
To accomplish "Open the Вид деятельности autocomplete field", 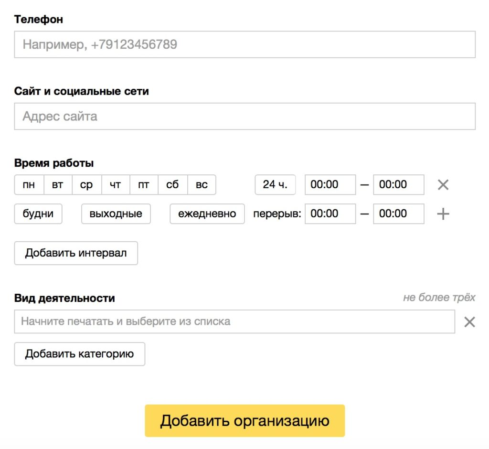I will [234, 322].
